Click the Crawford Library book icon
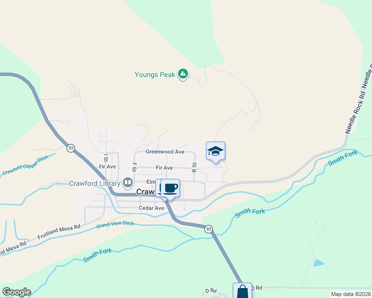372x298 pixels. click(128, 183)
